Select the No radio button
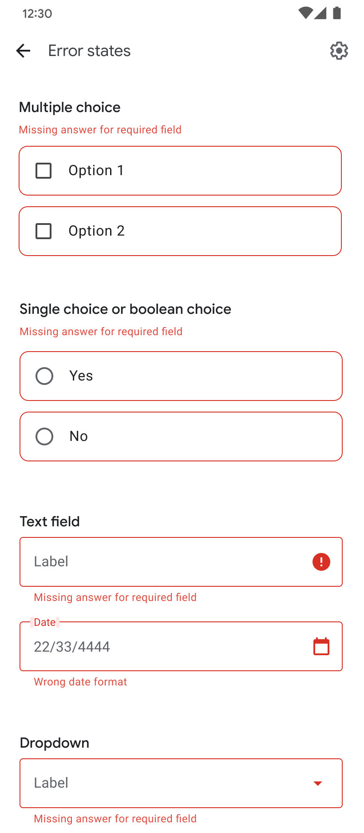364x833 pixels. (x=44, y=436)
